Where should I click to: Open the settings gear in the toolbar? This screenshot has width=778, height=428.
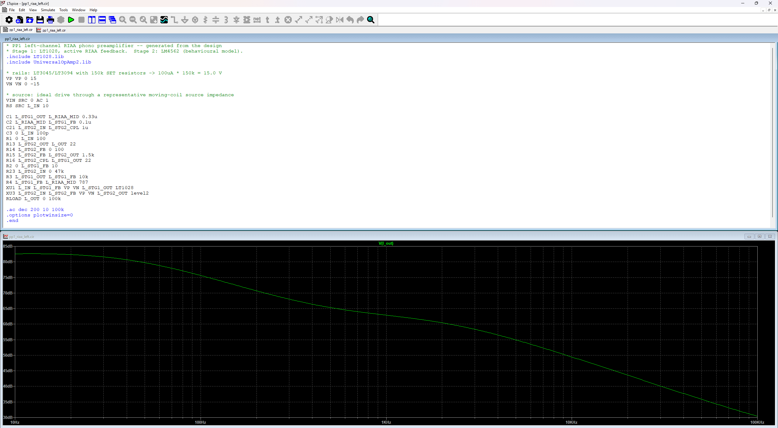[9, 20]
